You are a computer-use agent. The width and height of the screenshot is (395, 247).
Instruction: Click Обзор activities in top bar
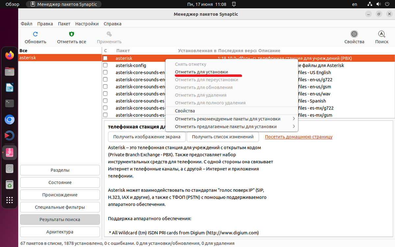click(13, 4)
